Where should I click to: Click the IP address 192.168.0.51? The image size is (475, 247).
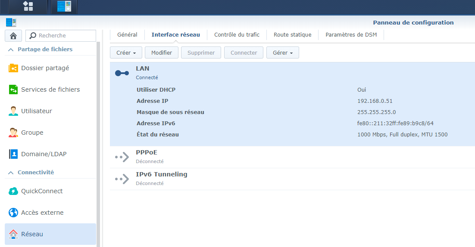point(375,101)
